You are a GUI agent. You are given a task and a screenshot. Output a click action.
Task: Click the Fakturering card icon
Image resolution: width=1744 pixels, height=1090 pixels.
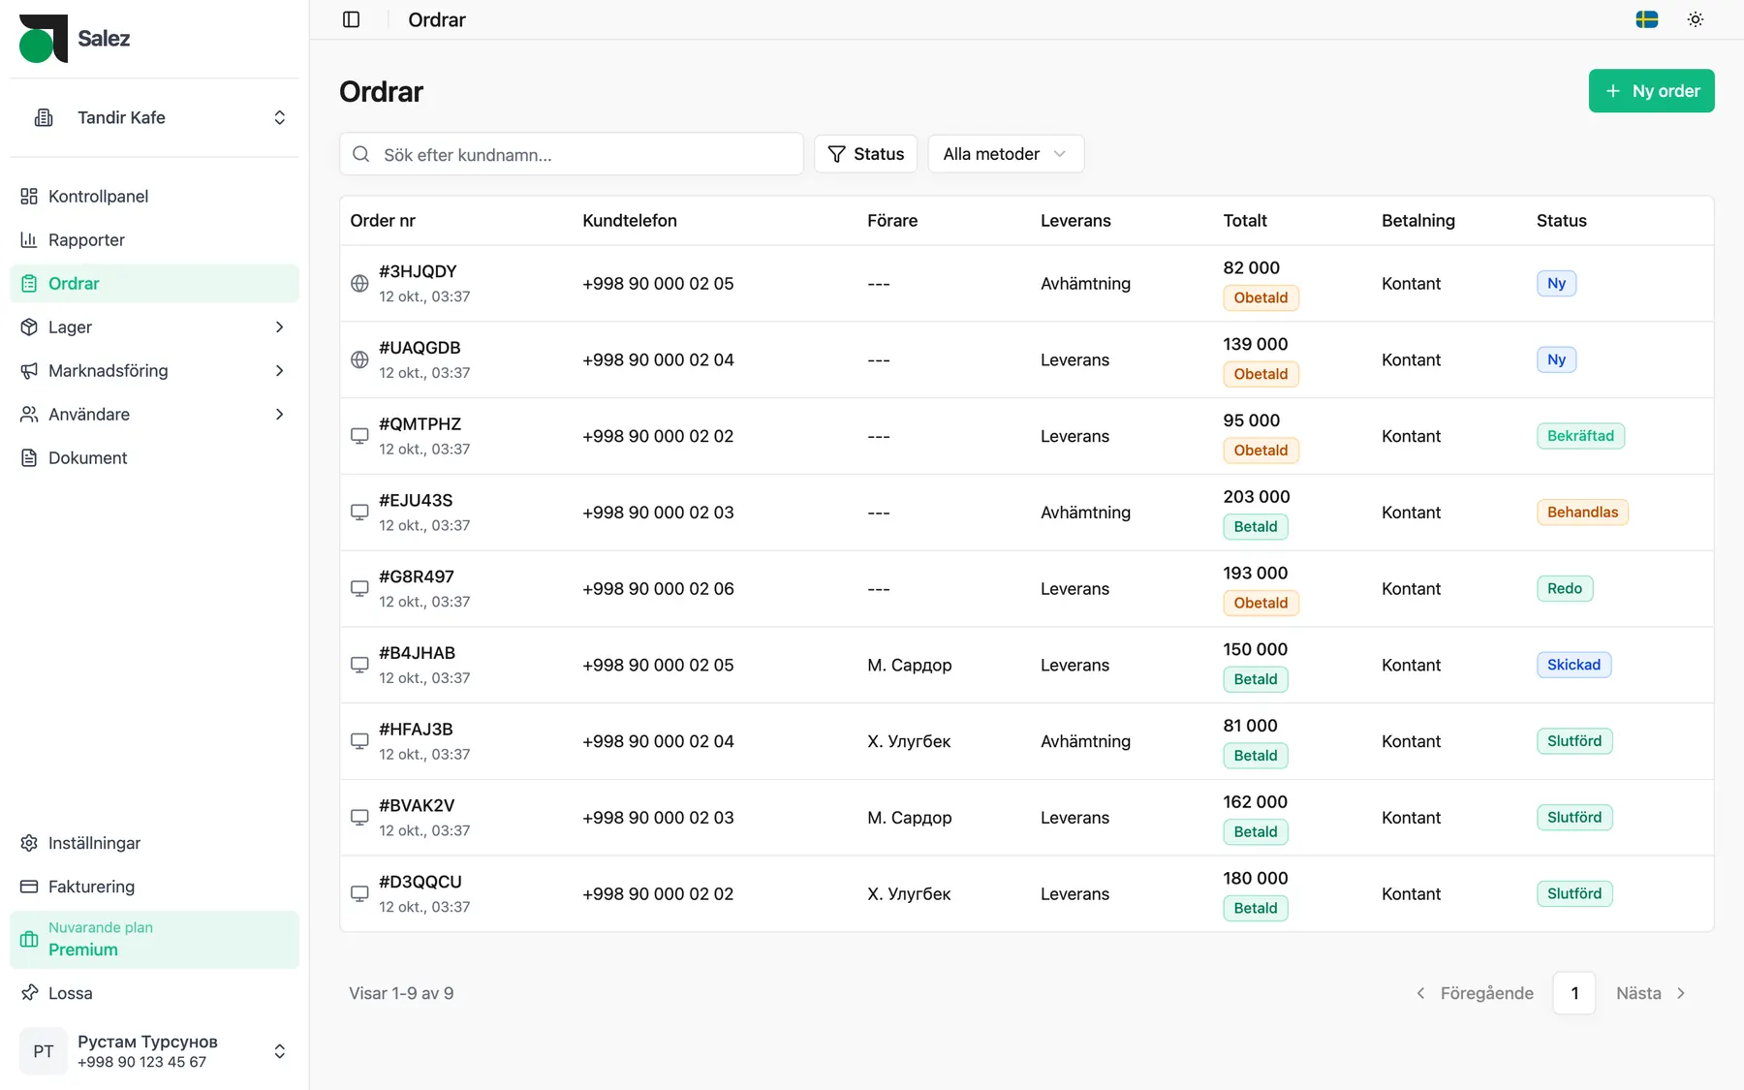coord(29,887)
